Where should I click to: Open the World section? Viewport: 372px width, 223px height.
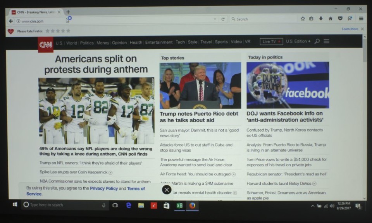click(x=71, y=43)
